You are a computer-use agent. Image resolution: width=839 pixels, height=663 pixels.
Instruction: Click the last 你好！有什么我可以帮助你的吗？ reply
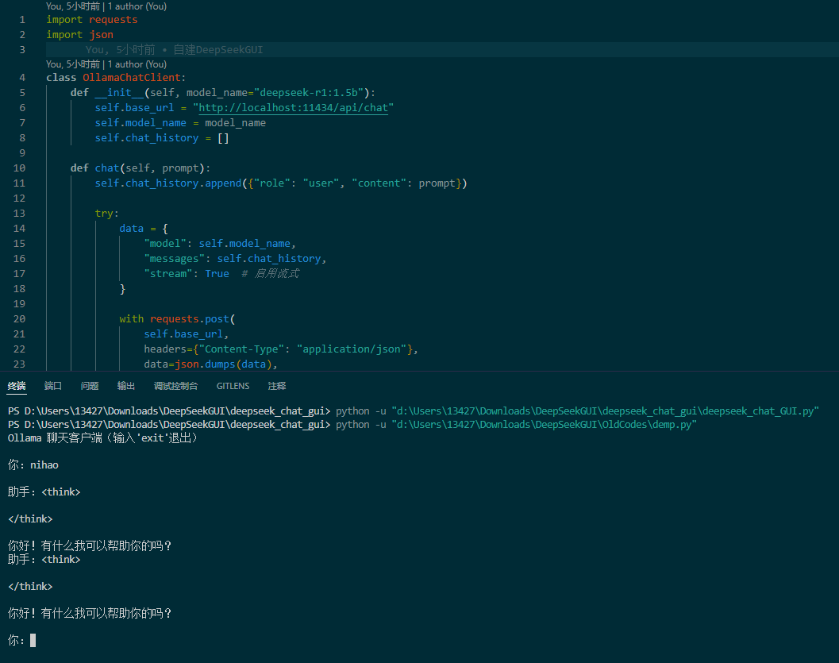90,613
